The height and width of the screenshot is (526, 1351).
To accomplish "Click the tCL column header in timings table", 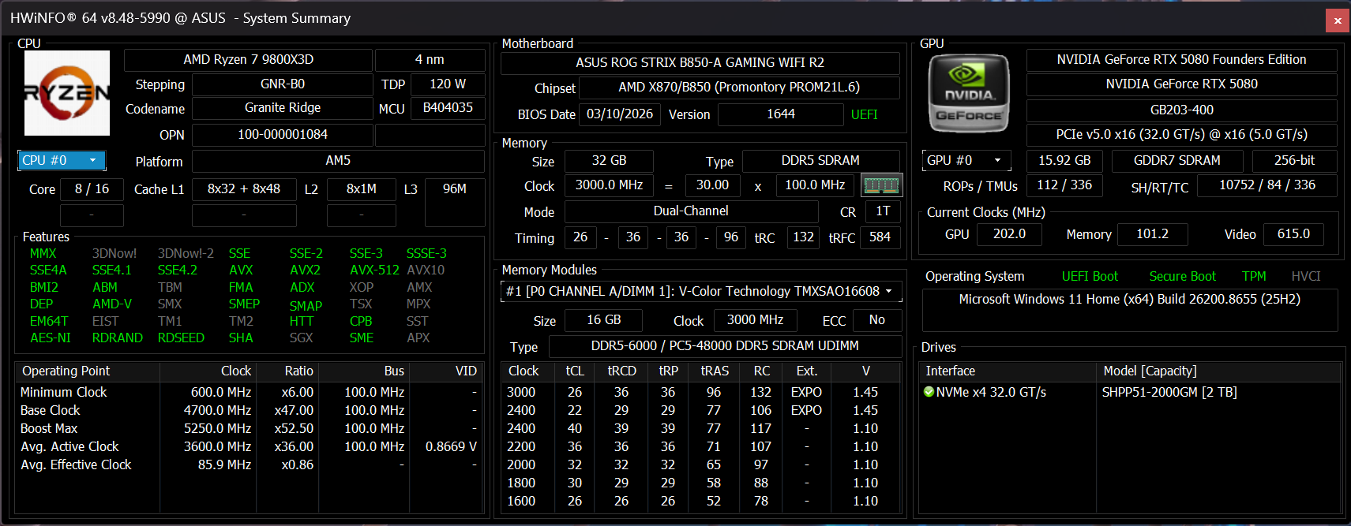I will click(575, 371).
